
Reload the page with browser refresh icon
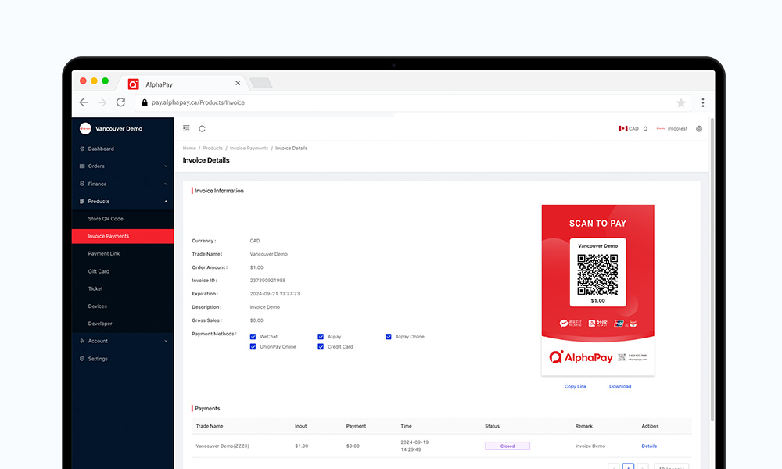pos(120,102)
